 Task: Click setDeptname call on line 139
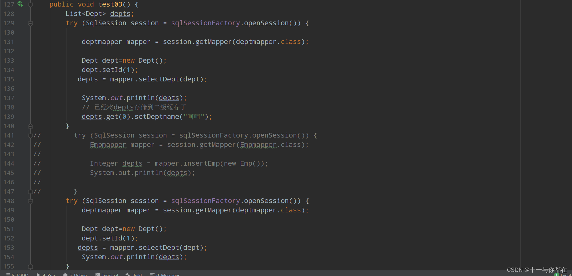[x=157, y=117]
